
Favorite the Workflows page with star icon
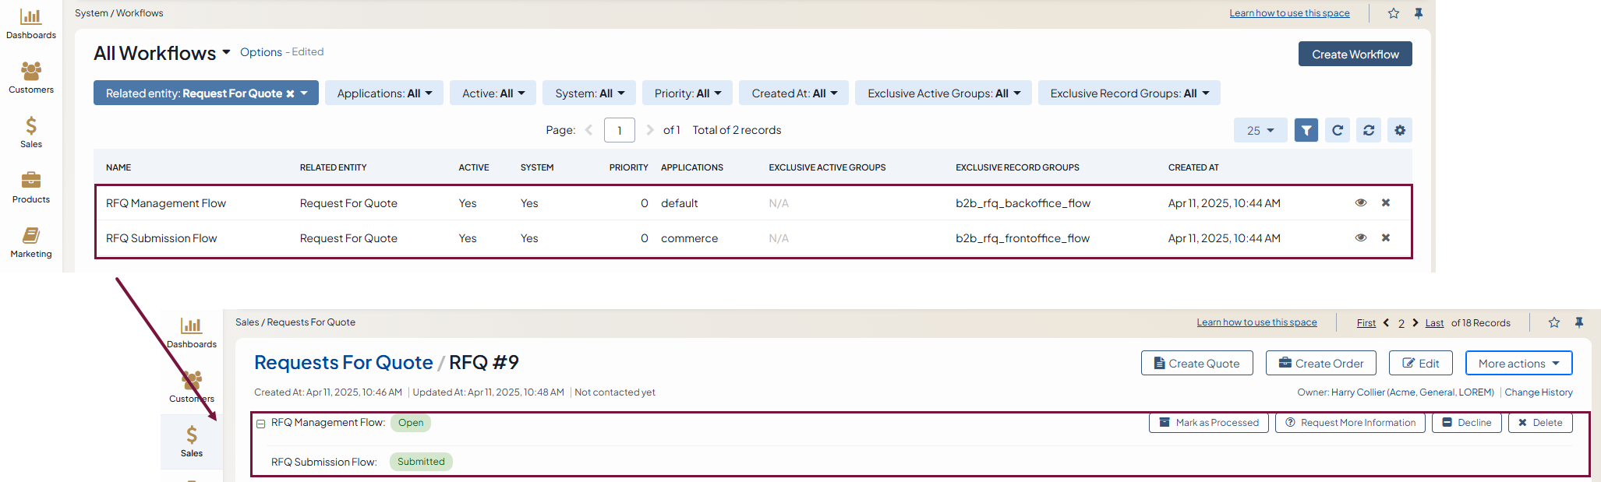tap(1393, 13)
